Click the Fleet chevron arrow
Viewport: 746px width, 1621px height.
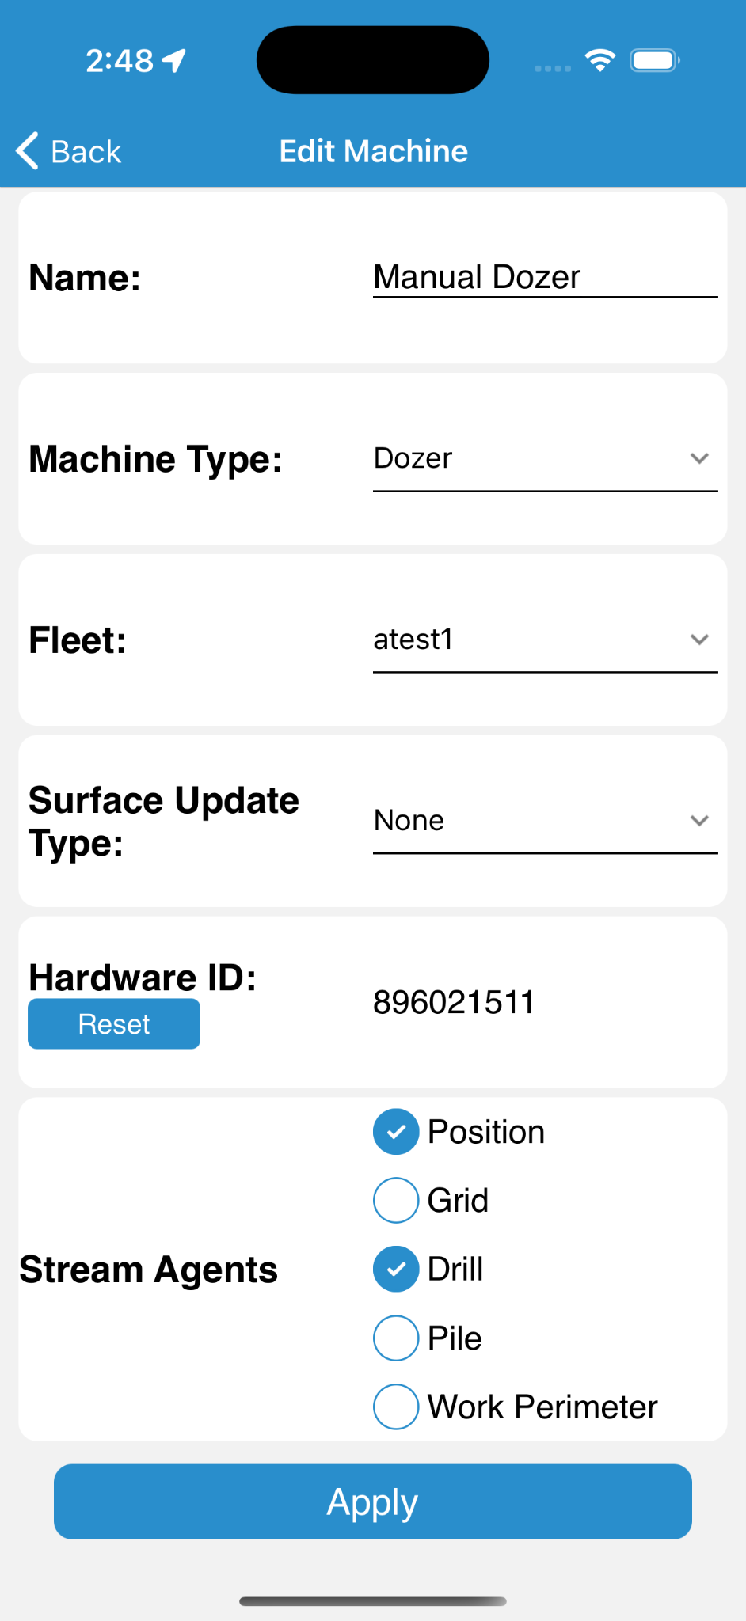point(699,640)
